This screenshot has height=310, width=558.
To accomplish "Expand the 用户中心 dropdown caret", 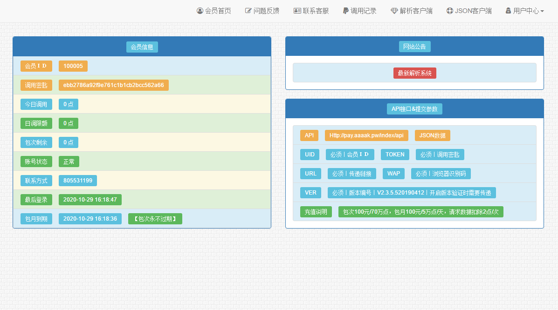I will [x=542, y=11].
